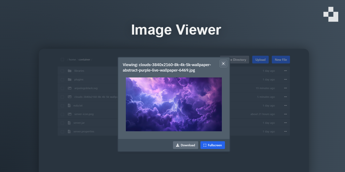
Task: Create a New File
Action: 281,60
